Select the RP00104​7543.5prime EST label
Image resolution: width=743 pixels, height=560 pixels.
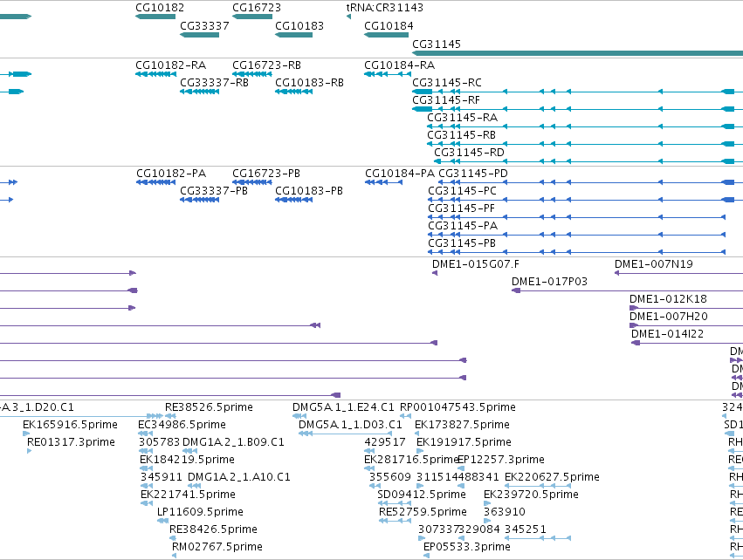[457, 407]
